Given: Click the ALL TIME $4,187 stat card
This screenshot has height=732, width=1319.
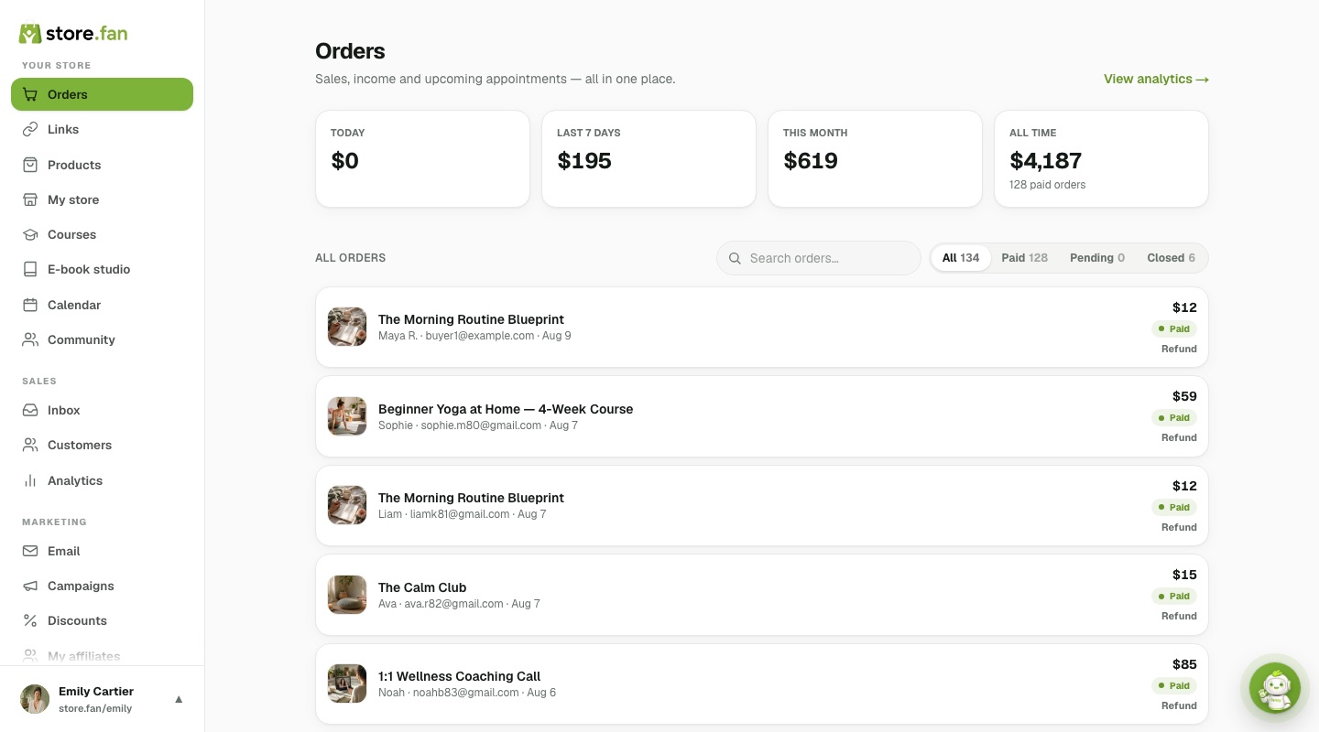Looking at the screenshot, I should coord(1101,159).
